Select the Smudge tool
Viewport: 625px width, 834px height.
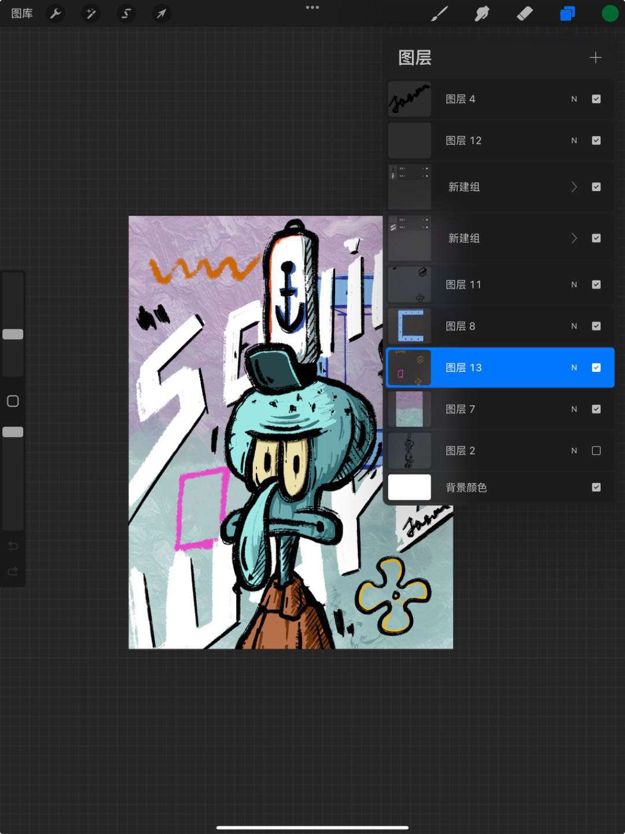[x=482, y=13]
